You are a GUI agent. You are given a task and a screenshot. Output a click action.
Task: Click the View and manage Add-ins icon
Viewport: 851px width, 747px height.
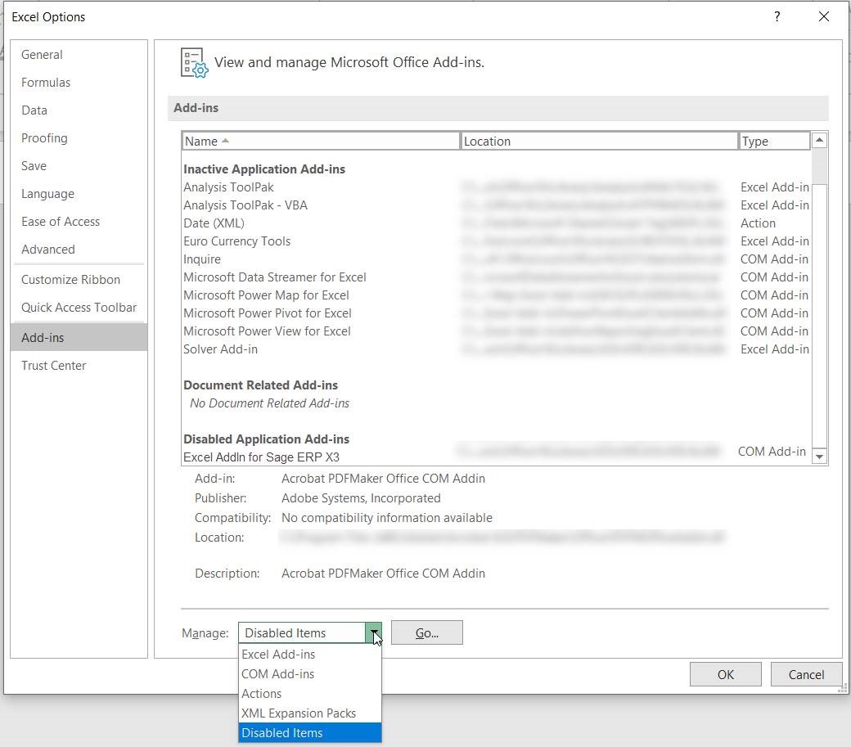click(193, 63)
